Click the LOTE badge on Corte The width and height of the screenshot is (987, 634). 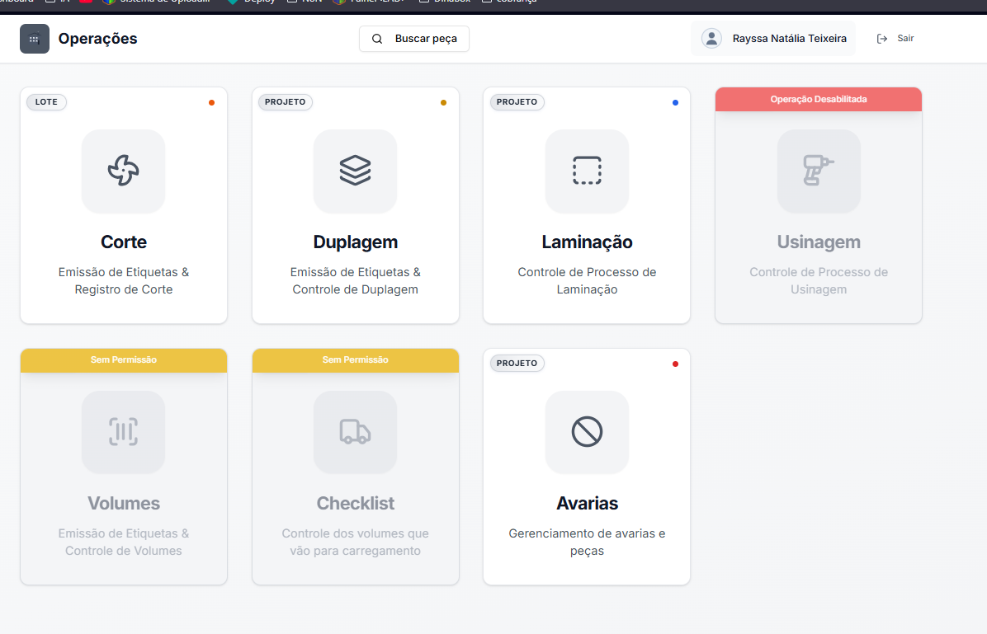tap(46, 102)
